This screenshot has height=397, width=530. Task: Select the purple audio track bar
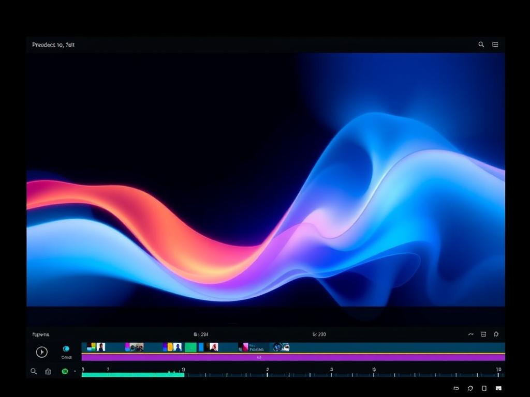pyautogui.click(x=293, y=357)
